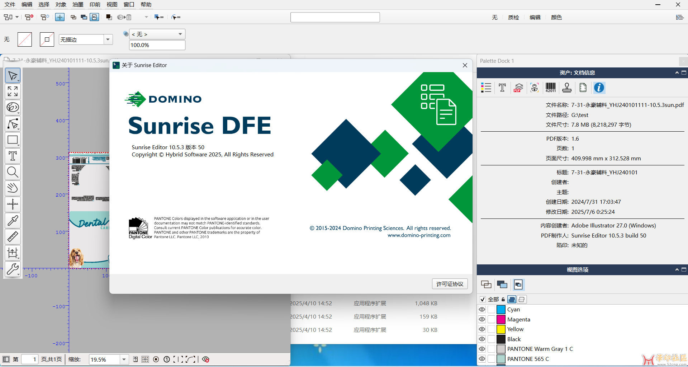Image resolution: width=688 pixels, height=367 pixels.
Task: Choose the wrench settings tool
Action: tap(13, 269)
